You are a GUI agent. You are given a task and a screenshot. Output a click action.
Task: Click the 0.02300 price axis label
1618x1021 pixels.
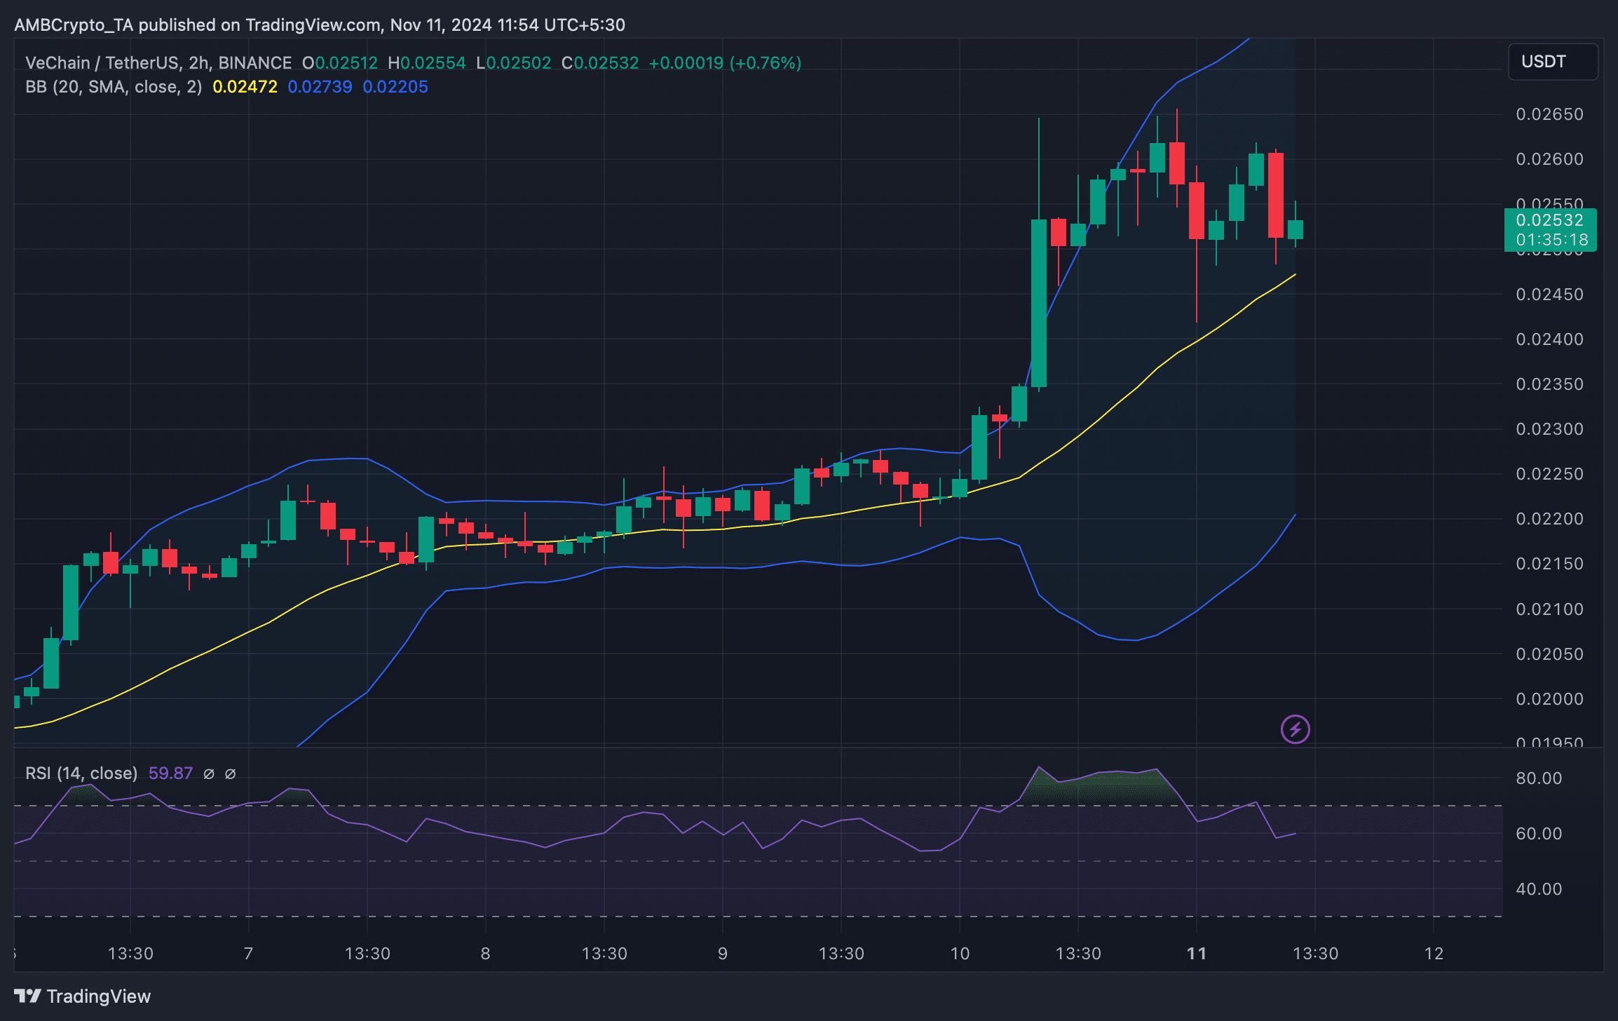coord(1549,429)
